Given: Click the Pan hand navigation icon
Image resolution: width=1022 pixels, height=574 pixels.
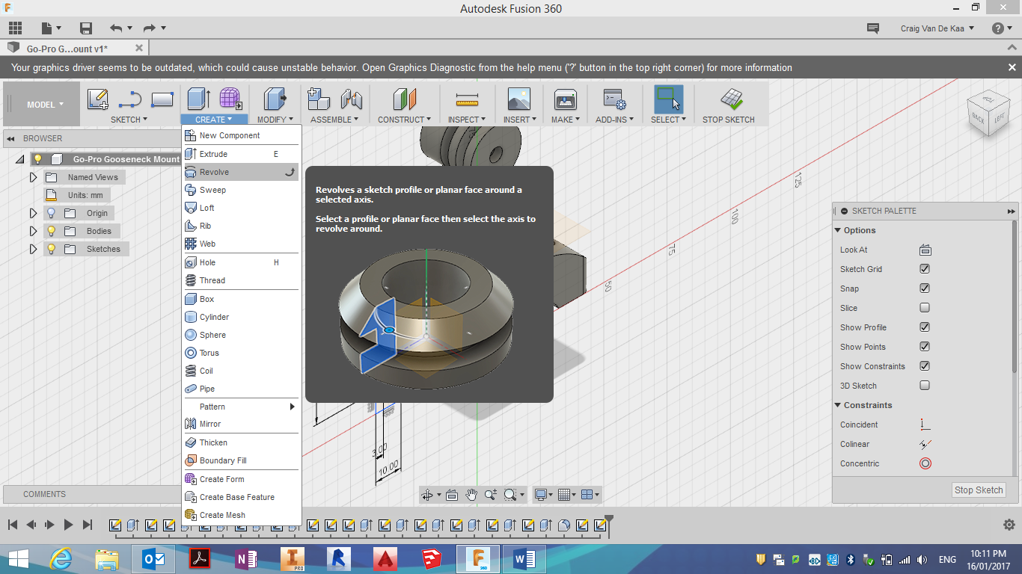Looking at the screenshot, I should (x=471, y=494).
